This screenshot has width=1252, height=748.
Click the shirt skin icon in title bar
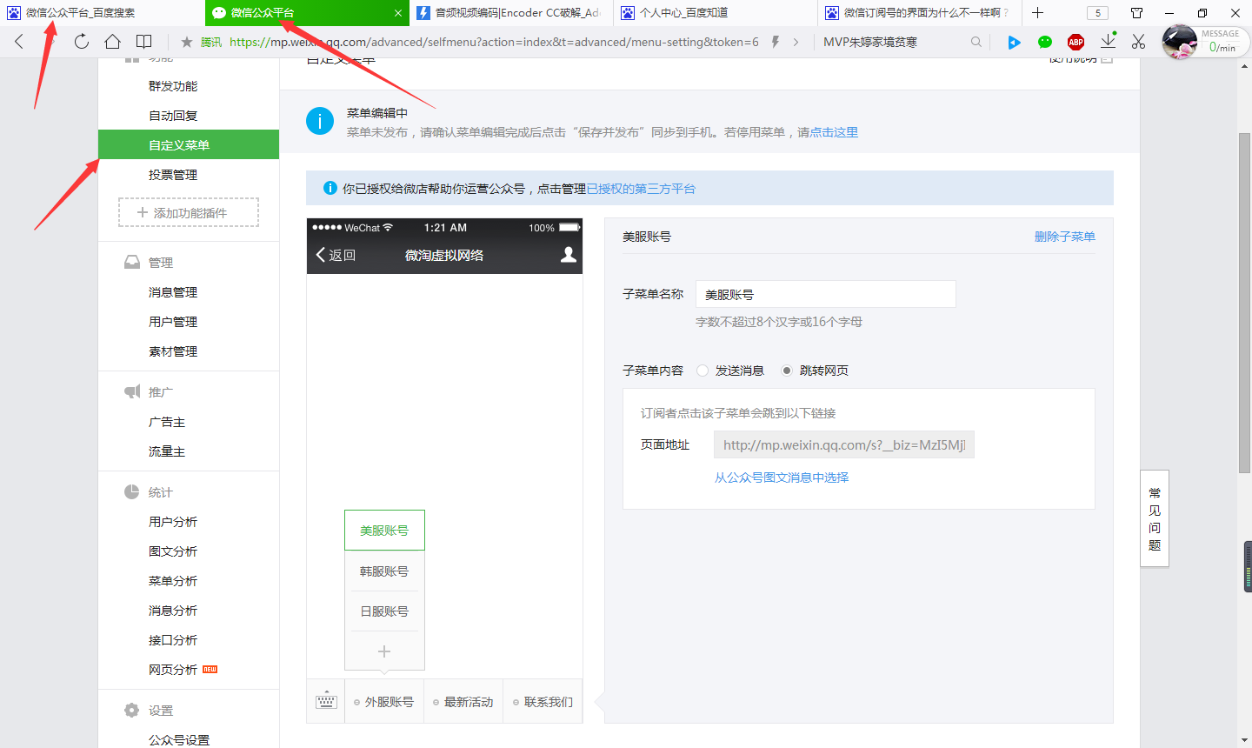click(1136, 13)
